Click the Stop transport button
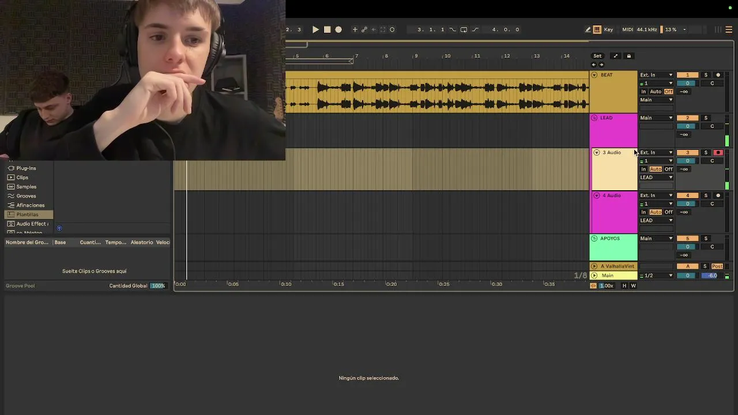 [327, 29]
